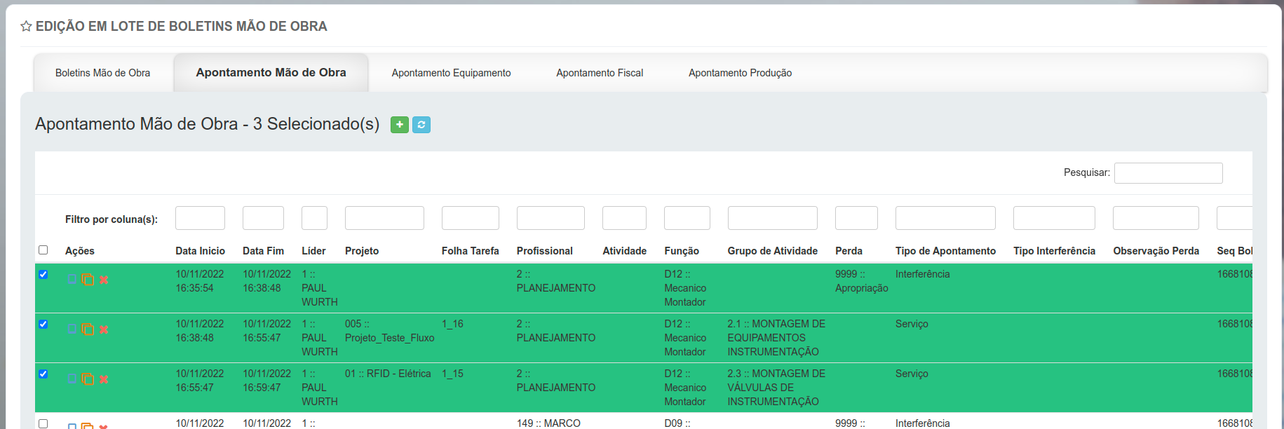Click the blue tablet icon in the 16:35:54 row
Screen dimensions: 1284x429
coord(72,280)
